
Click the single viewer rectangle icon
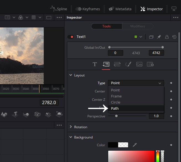click(x=49, y=17)
